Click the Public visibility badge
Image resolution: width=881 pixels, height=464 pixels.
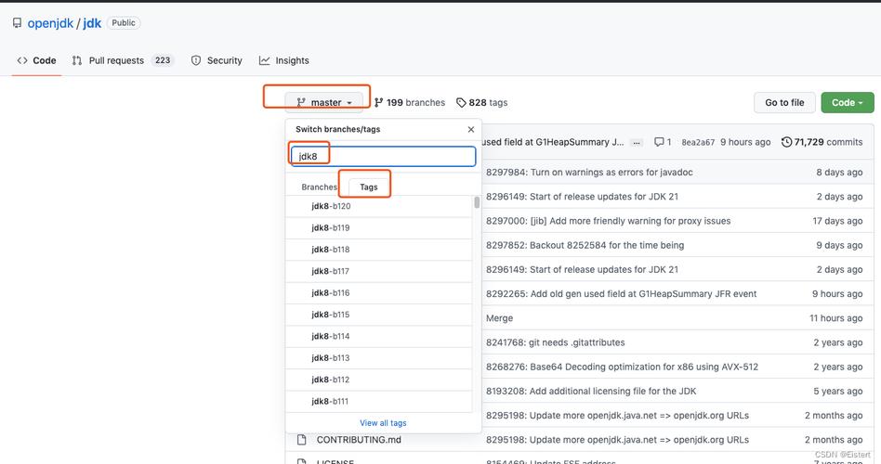coord(123,23)
